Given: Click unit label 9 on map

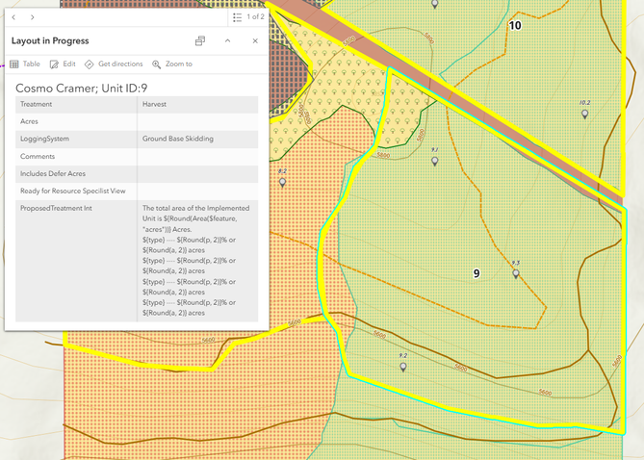Looking at the screenshot, I should point(477,273).
